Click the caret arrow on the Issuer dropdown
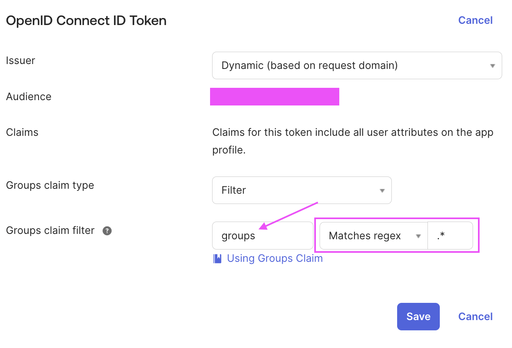The image size is (512, 348). 492,66
